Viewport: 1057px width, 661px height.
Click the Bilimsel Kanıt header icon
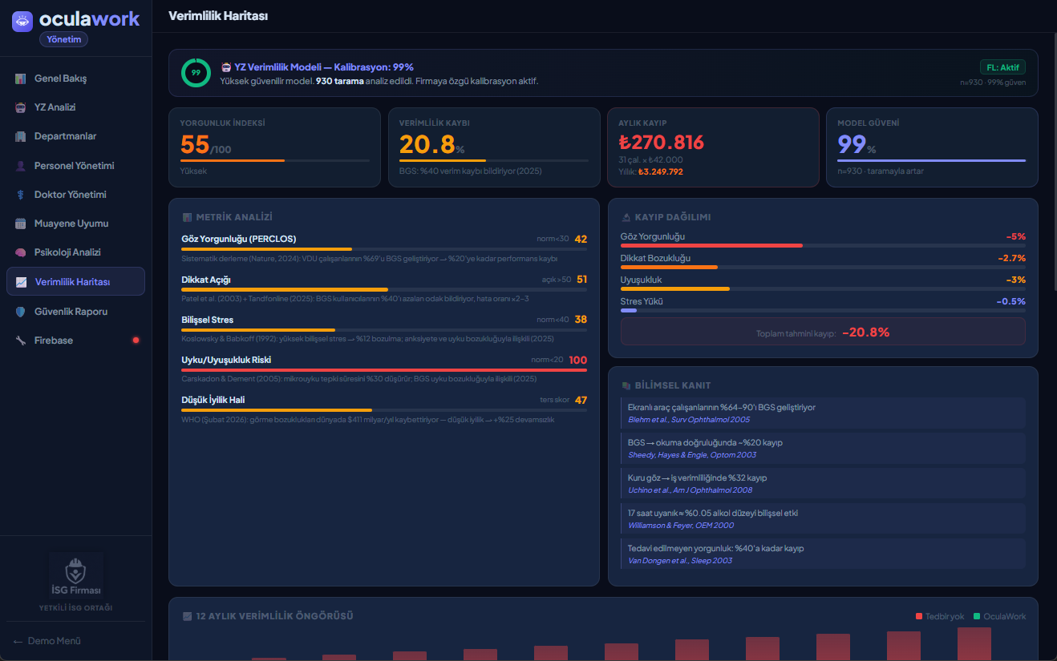coord(626,385)
